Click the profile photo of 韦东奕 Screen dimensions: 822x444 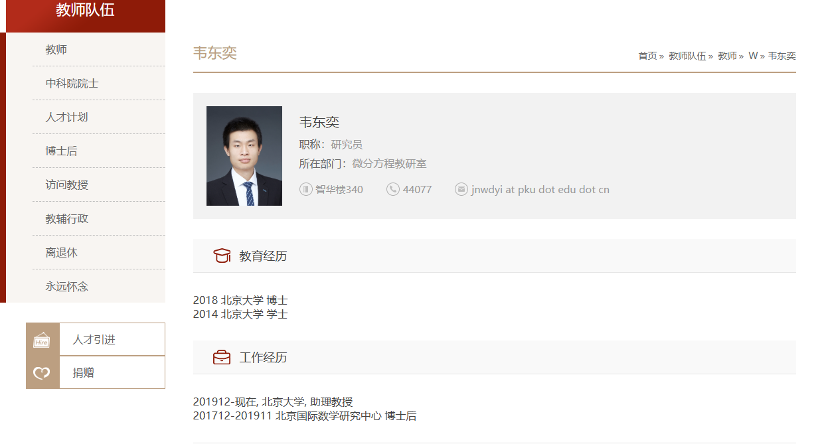pos(244,156)
